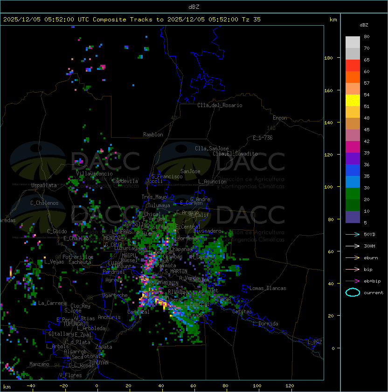This screenshot has height=392, width=388.
Task: Click legend label 'current'
Action: [x=374, y=293]
